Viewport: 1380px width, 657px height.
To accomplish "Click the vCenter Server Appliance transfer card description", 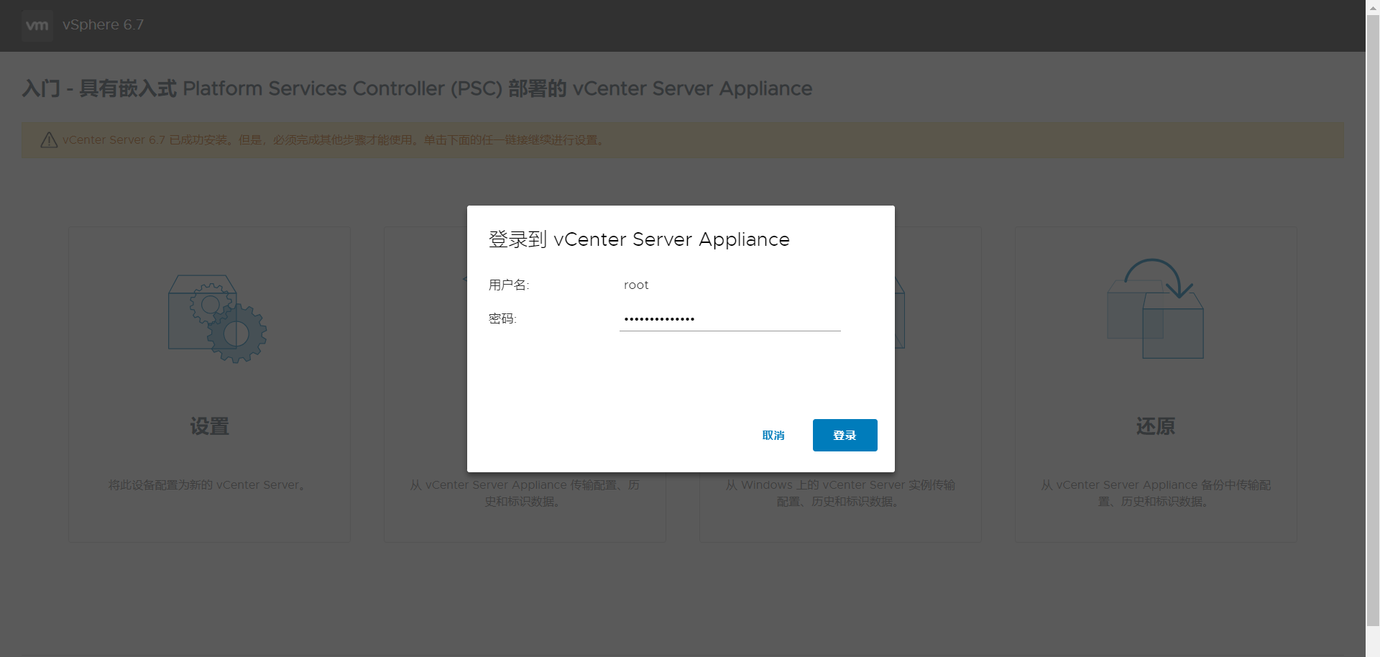I will point(524,493).
